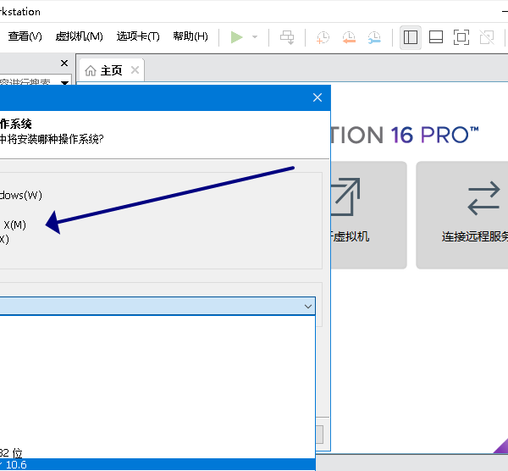Open the 帮助(H) menu
Image resolution: width=508 pixels, height=471 pixels.
pyautogui.click(x=190, y=36)
